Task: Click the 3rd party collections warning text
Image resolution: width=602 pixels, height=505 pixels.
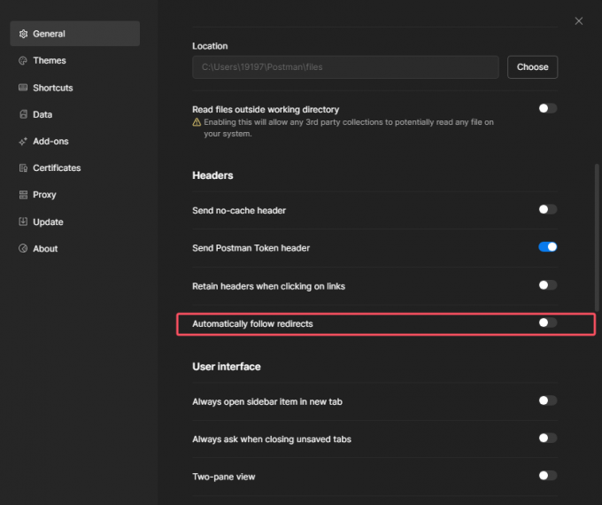Action: (349, 128)
